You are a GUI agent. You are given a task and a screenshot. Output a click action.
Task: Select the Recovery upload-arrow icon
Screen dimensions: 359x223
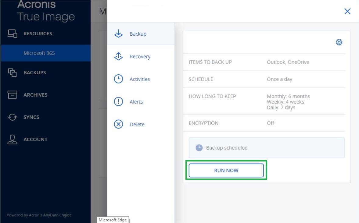coord(118,56)
